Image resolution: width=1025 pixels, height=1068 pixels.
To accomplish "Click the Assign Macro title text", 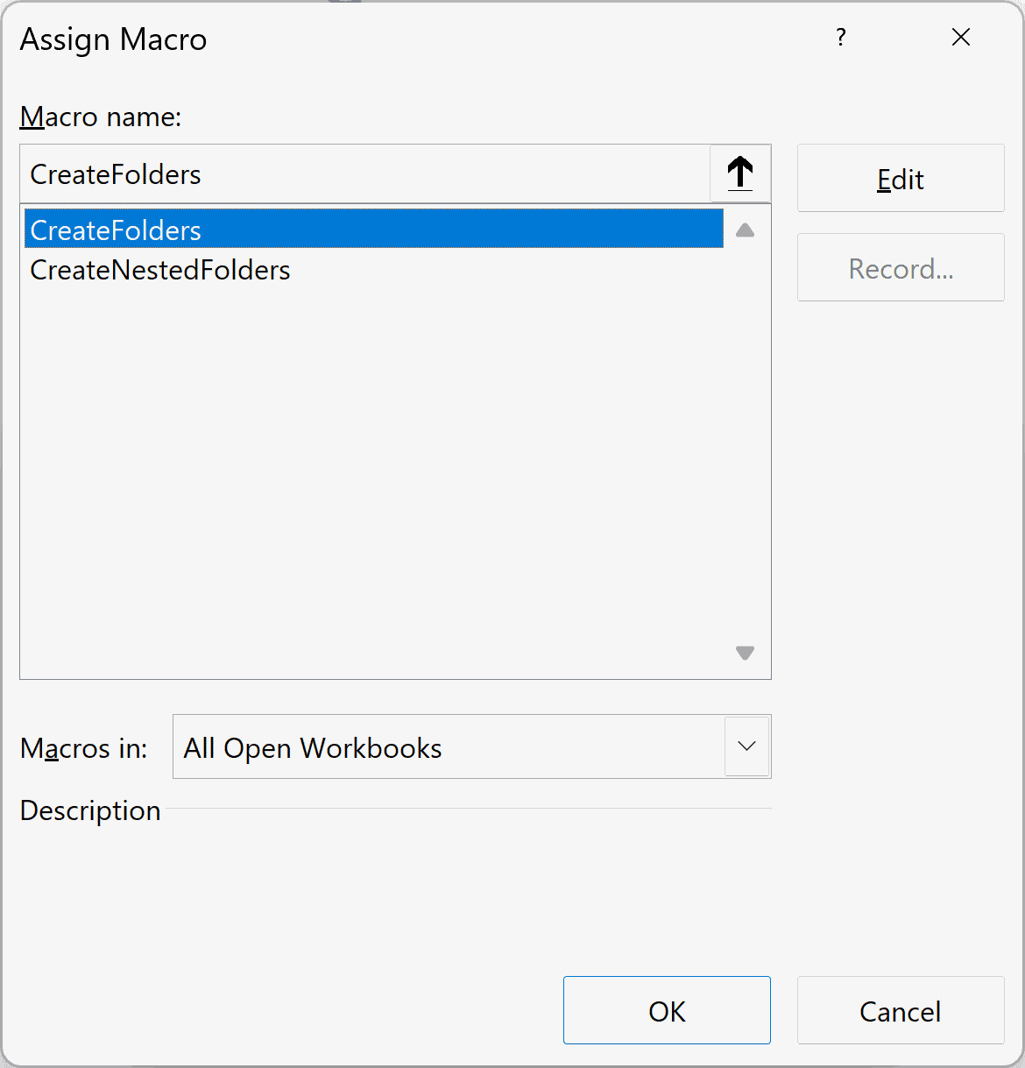I will click(113, 39).
